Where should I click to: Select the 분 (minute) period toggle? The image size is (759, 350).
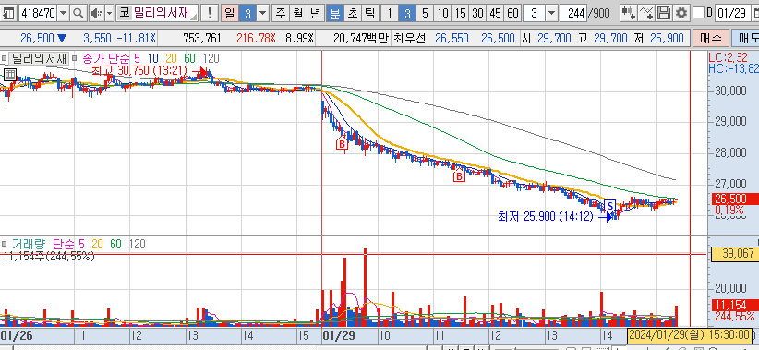(334, 13)
